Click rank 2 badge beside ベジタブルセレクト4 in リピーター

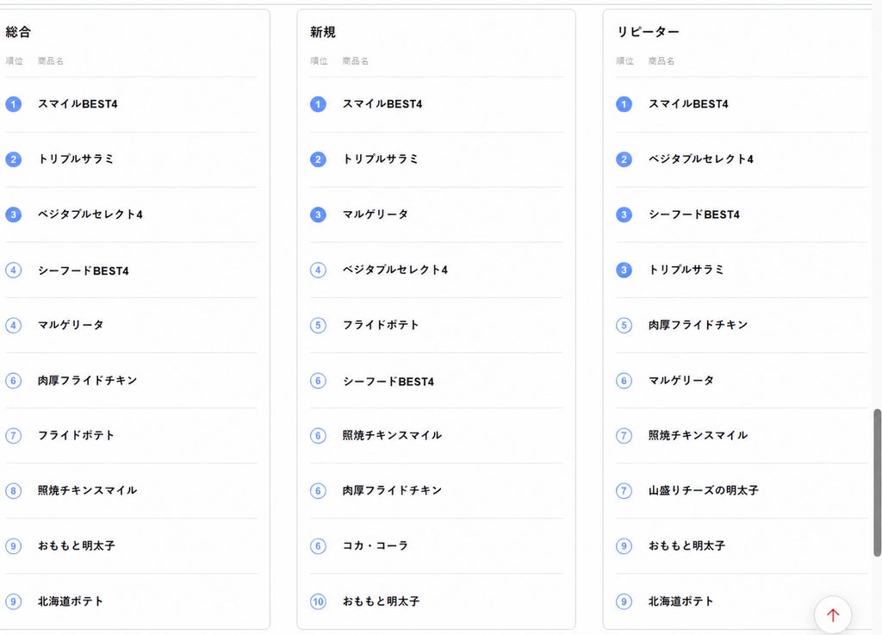coord(624,159)
